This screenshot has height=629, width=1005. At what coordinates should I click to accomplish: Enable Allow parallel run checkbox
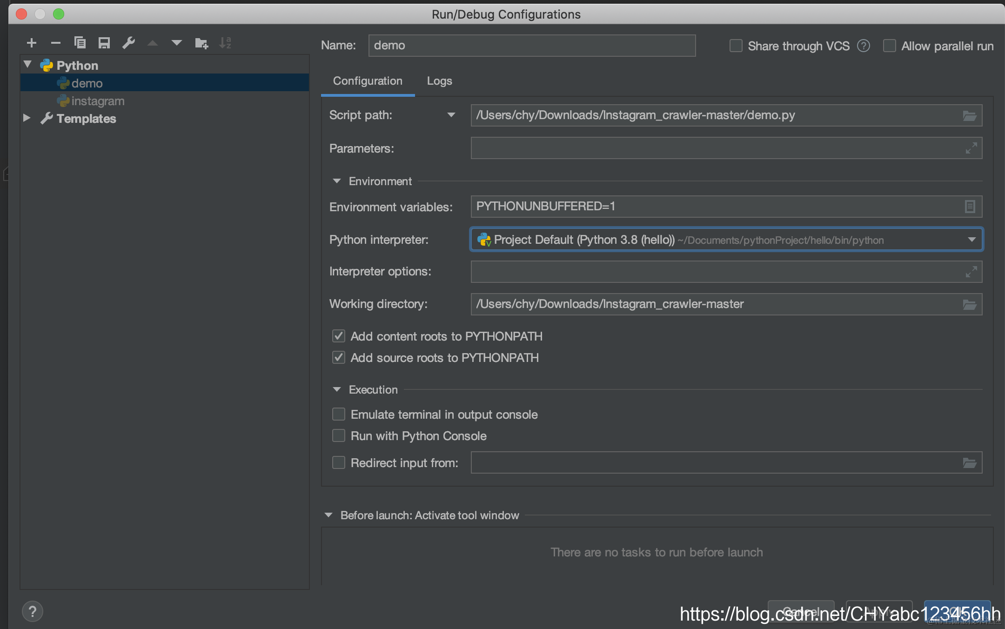(889, 46)
